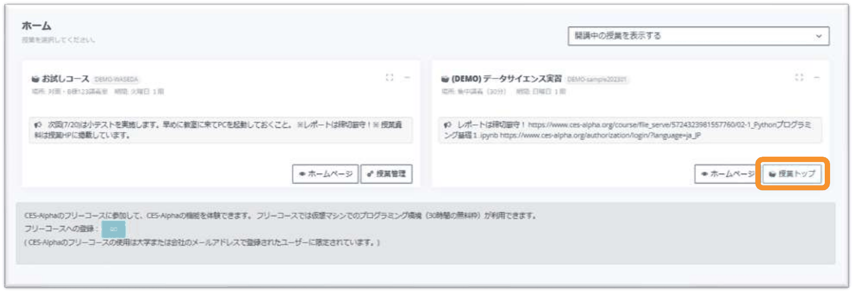Viewport: 853px width, 292px height.
Task: Click the icon beside (DEMO) データサイエンス実習 title
Action: coord(445,79)
